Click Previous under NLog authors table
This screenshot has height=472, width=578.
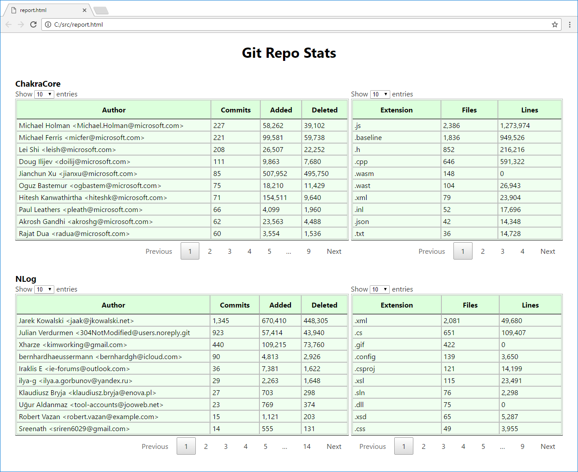tap(155, 446)
